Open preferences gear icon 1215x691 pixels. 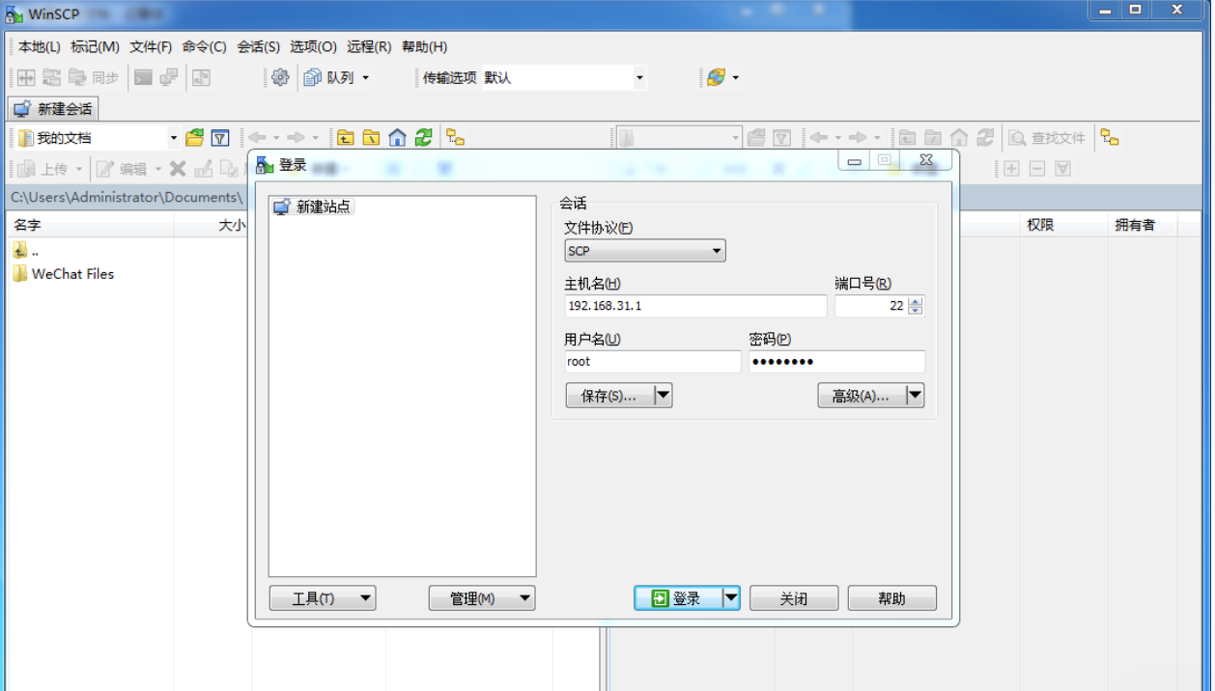coord(280,78)
